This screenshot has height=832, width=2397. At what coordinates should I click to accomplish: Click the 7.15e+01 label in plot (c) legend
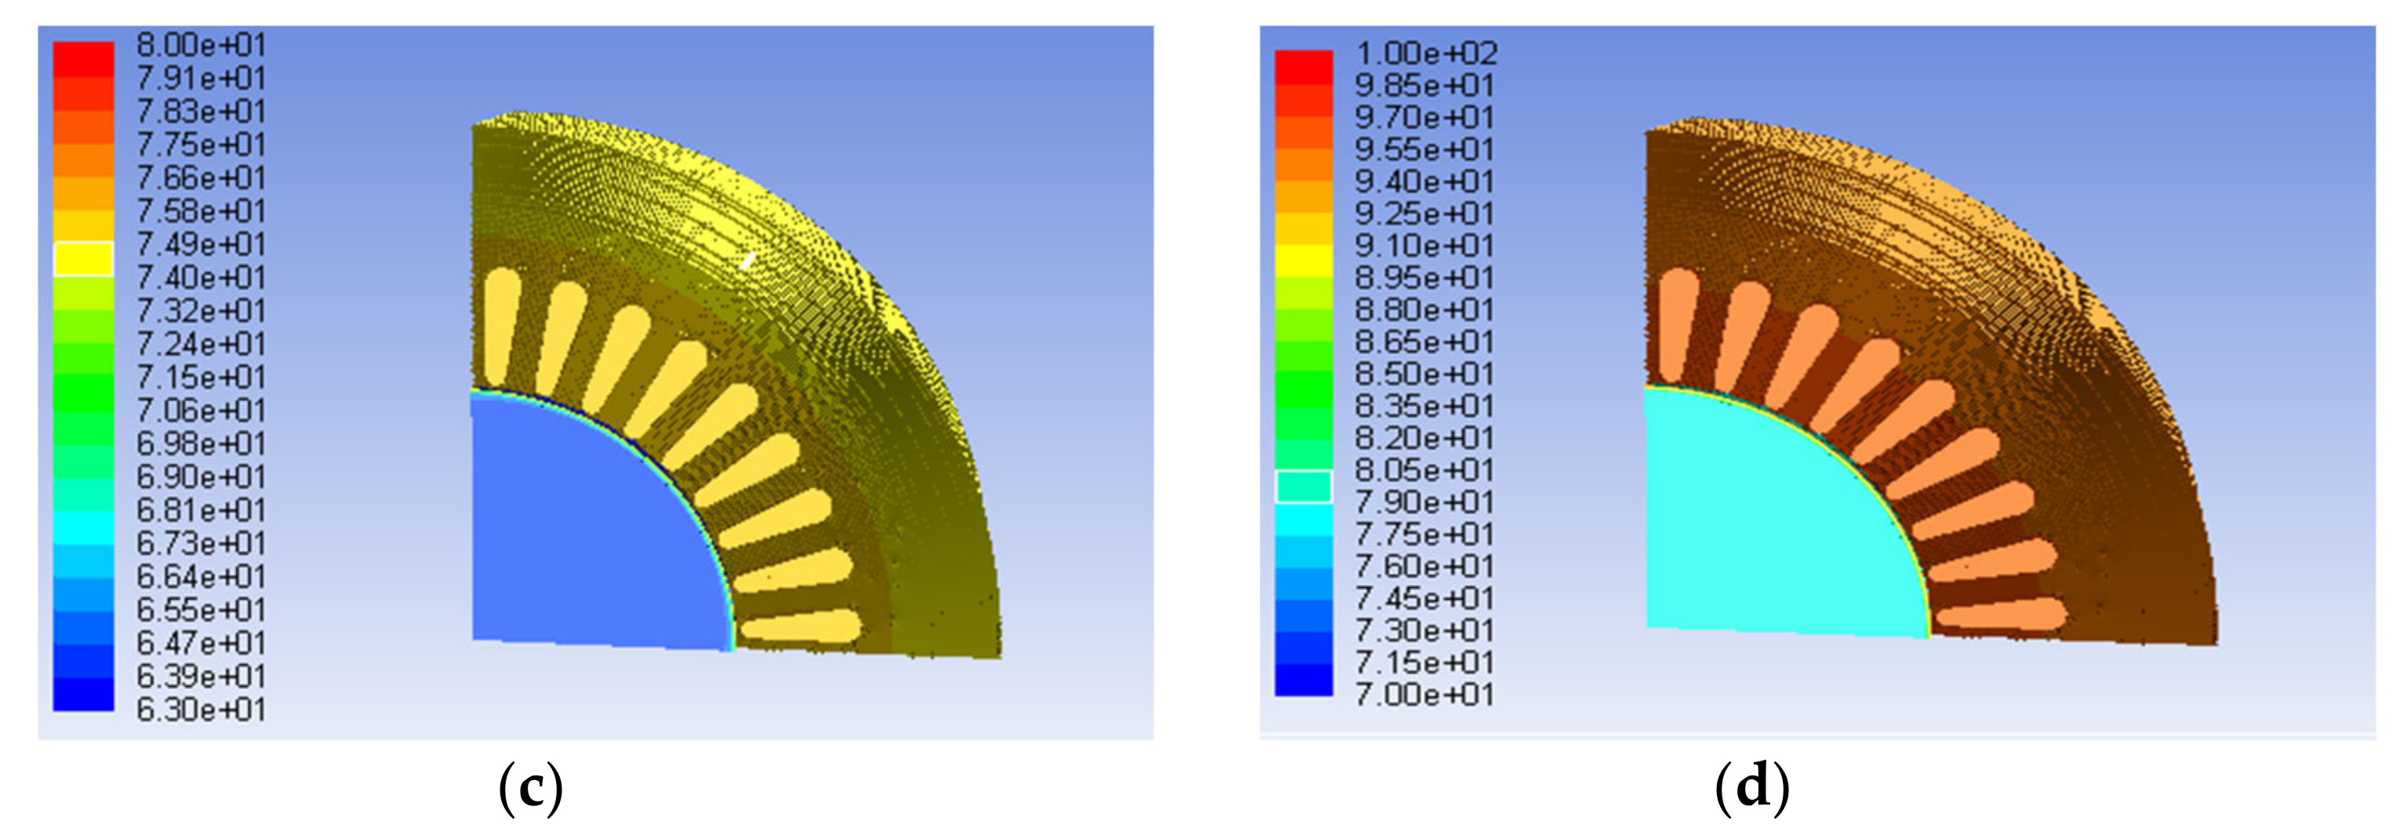[201, 378]
